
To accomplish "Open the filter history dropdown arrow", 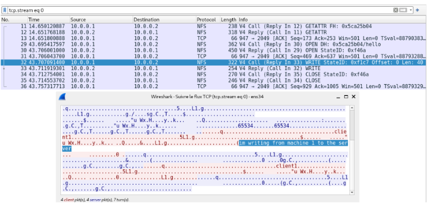I will [x=411, y=10].
